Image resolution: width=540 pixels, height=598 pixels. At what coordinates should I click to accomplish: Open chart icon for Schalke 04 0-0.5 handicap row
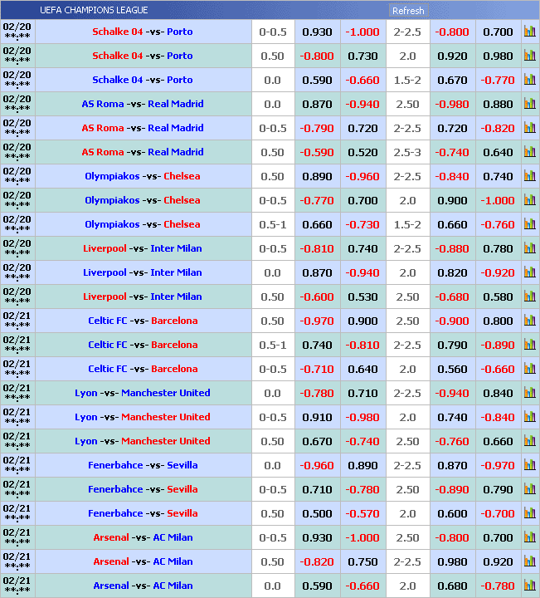[529, 32]
